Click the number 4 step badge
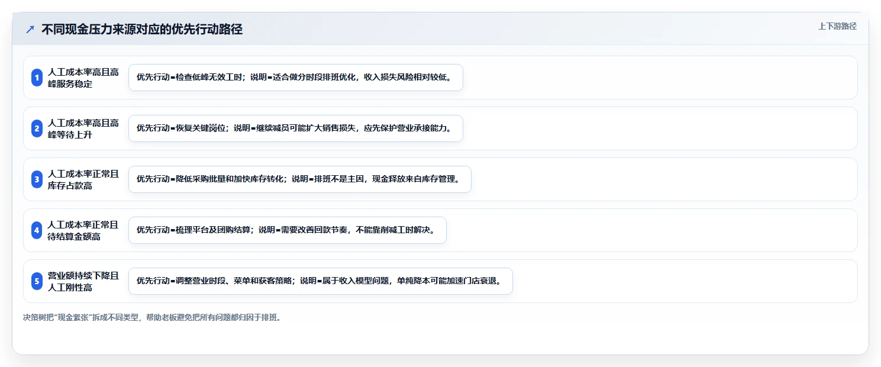 [37, 230]
